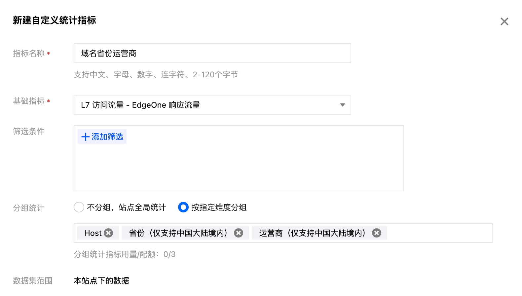Close the 新建自定义统计指标 dialog
The width and height of the screenshot is (522, 296).
[x=504, y=21]
